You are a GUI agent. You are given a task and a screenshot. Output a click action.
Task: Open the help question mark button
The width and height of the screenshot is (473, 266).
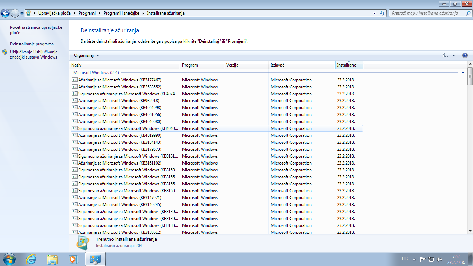465,55
